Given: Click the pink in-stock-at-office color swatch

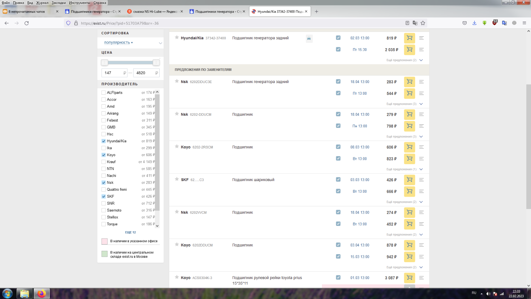Looking at the screenshot, I should tap(105, 242).
